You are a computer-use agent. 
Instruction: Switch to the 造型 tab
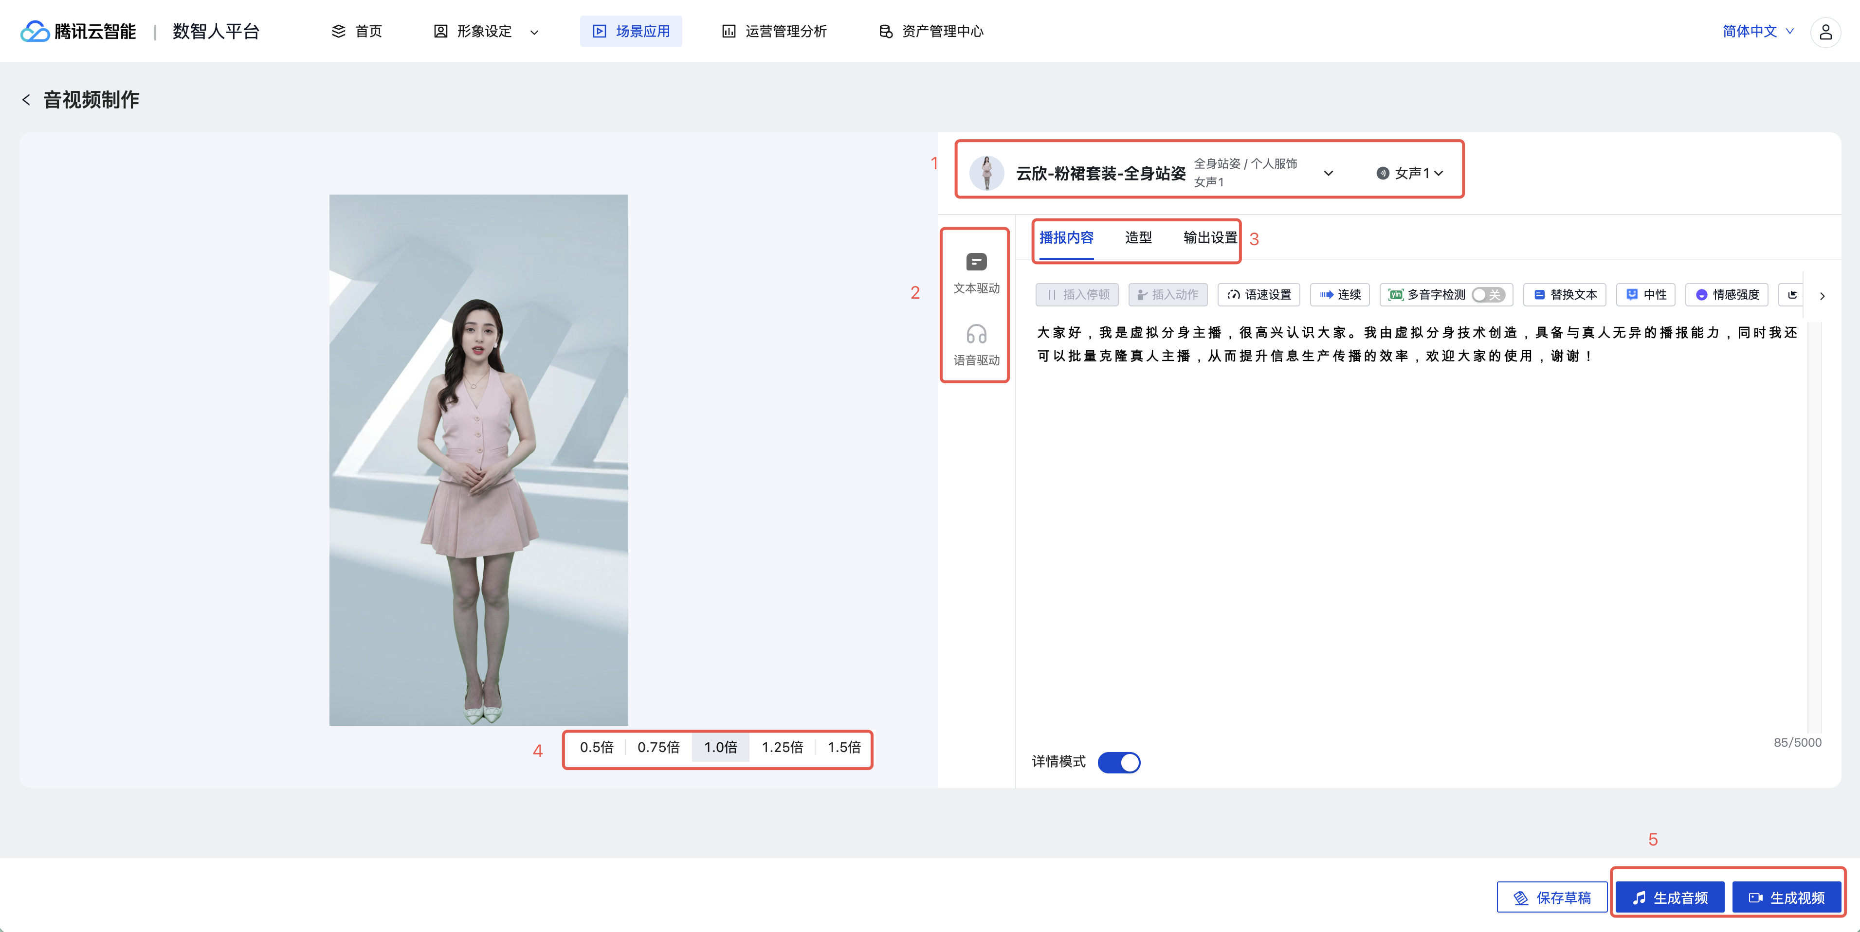(x=1138, y=237)
